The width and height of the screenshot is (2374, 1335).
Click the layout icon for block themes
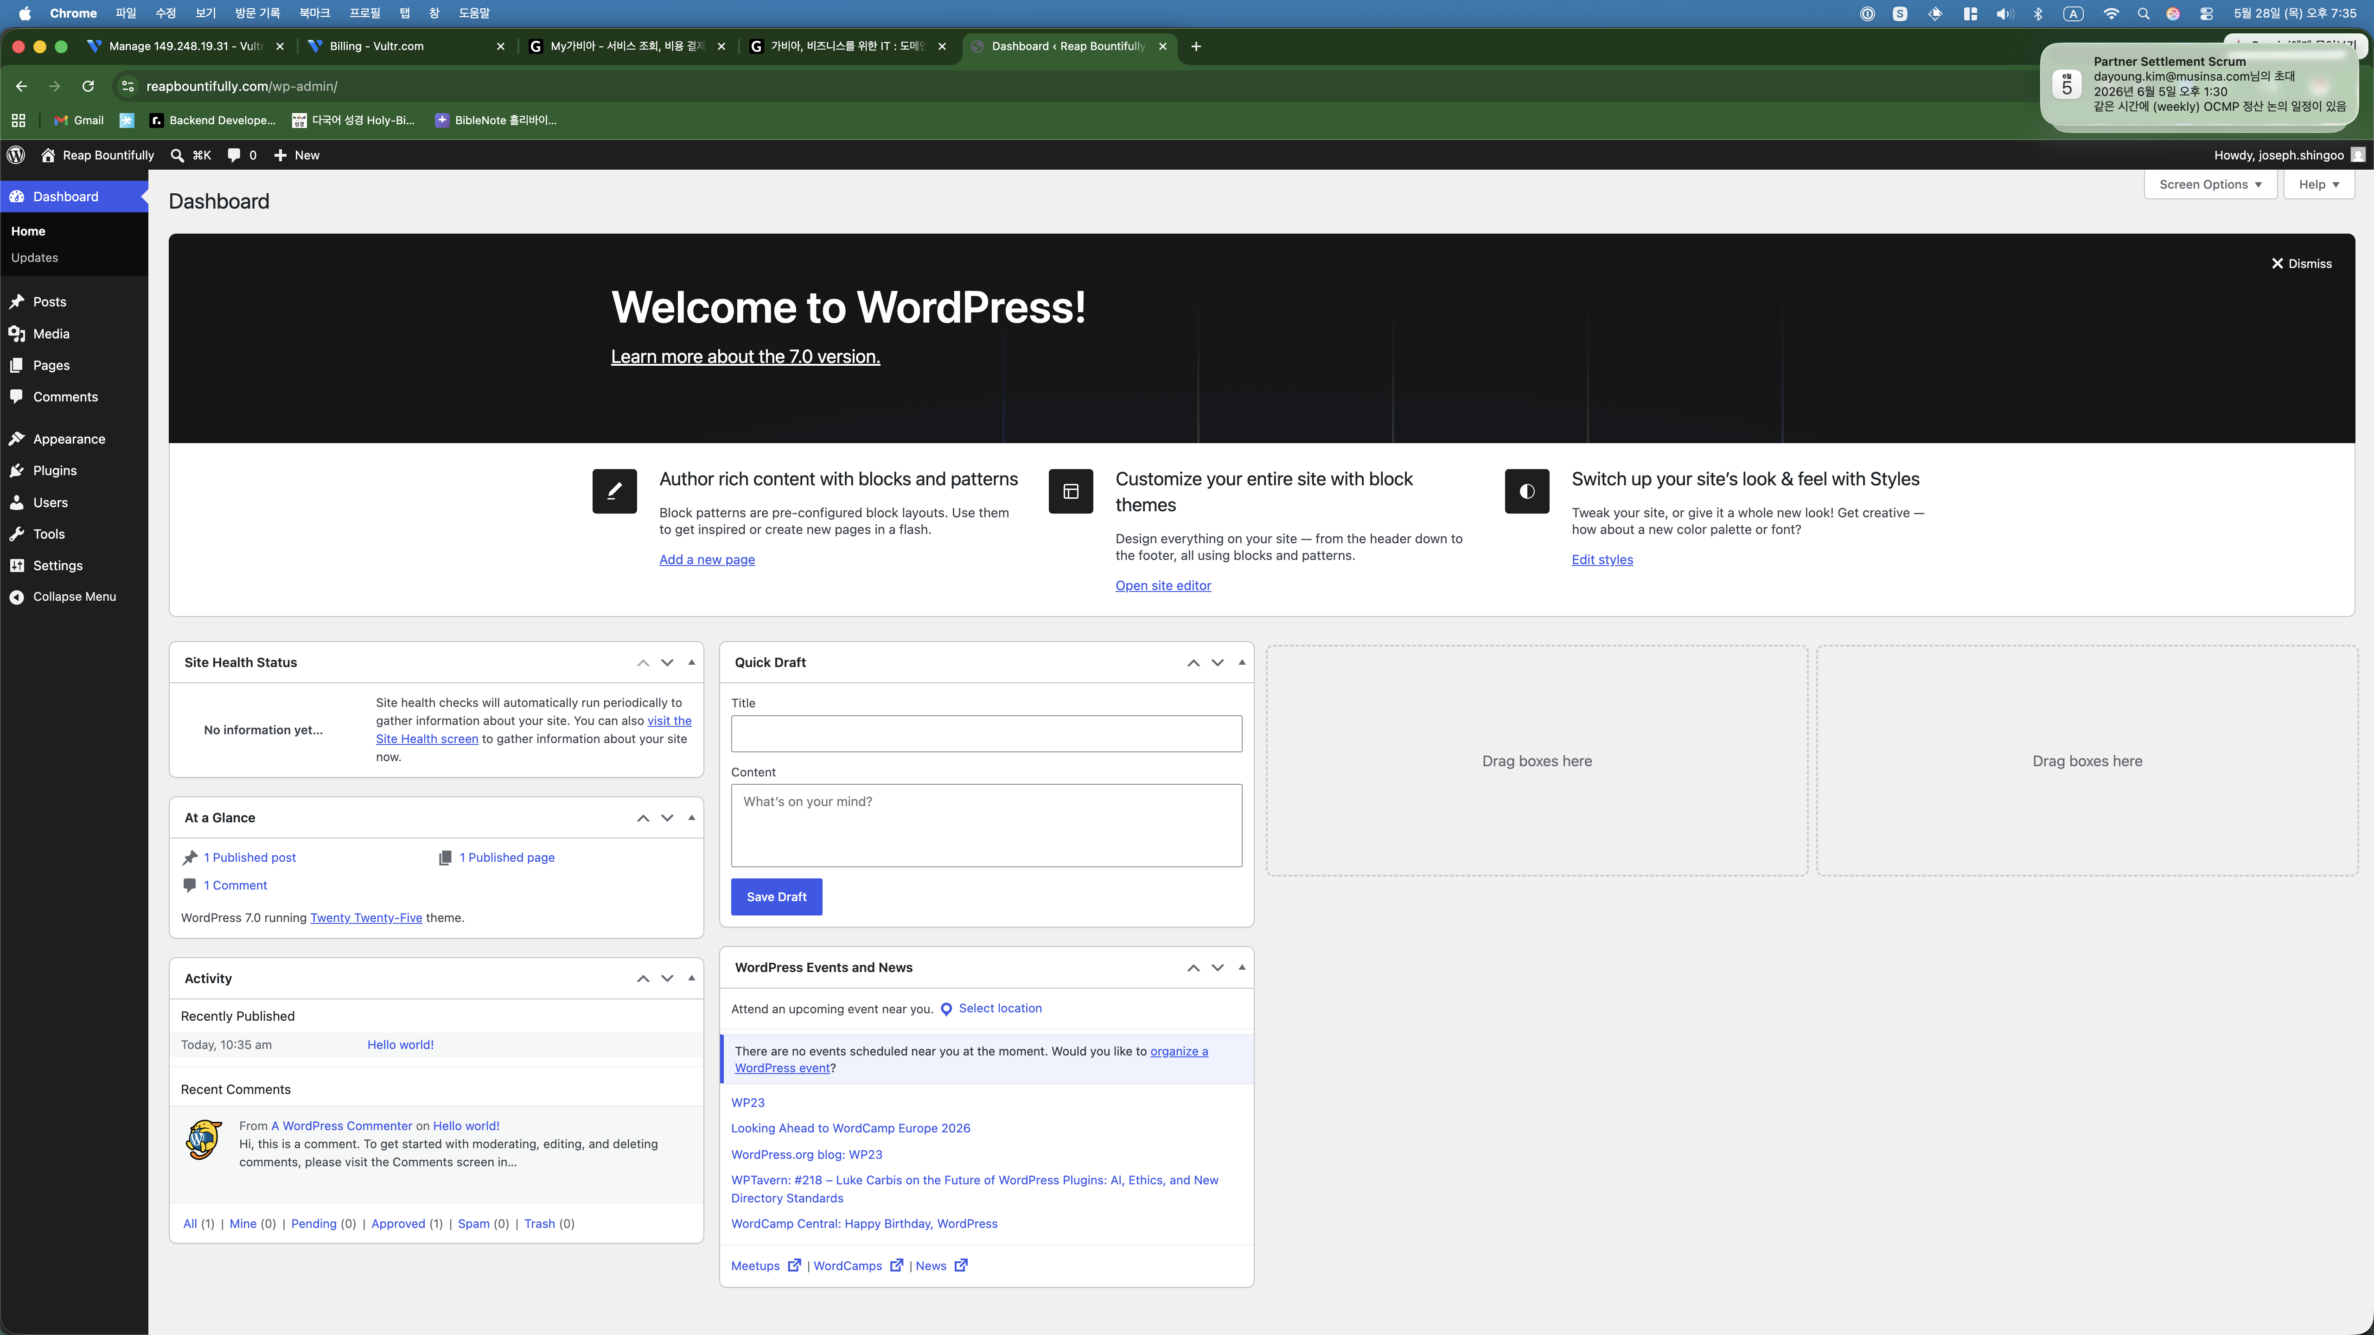(x=1070, y=491)
